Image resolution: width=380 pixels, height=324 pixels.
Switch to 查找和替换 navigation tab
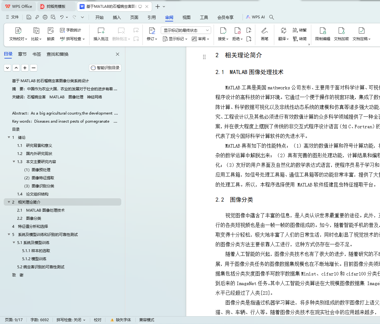[58, 54]
